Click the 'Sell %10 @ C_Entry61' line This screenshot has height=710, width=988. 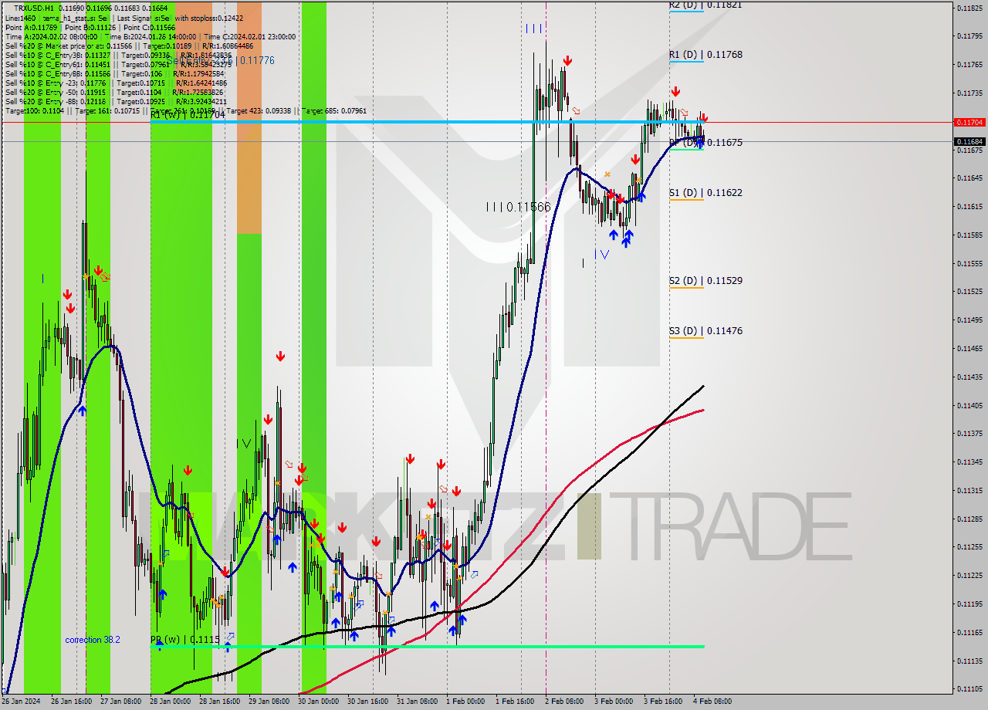[x=118, y=64]
